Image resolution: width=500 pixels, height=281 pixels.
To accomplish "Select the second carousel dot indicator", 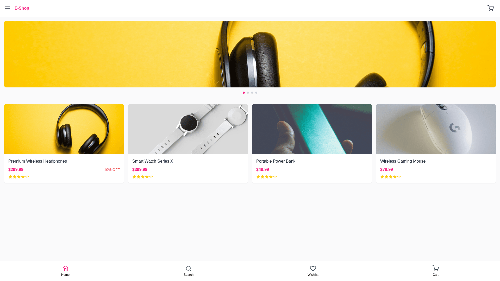I will click(x=248, y=93).
